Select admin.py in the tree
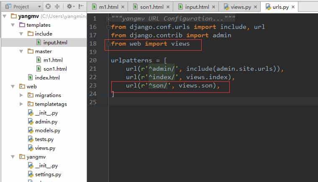The image size is (318, 182). tap(46, 122)
